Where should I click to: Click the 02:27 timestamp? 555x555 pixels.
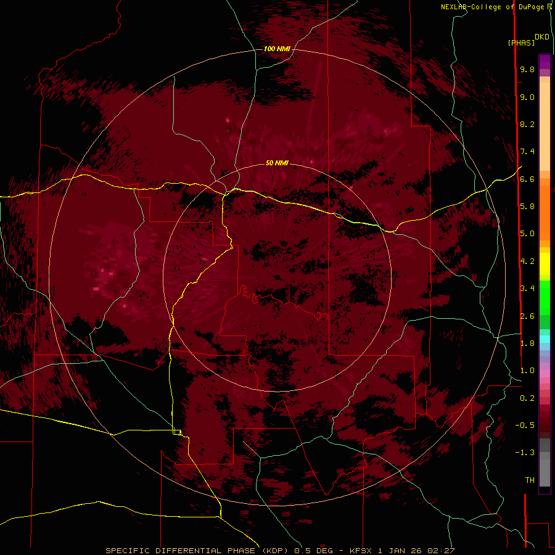point(441,551)
